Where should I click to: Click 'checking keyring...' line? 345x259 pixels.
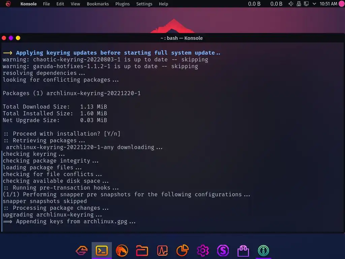(34, 154)
